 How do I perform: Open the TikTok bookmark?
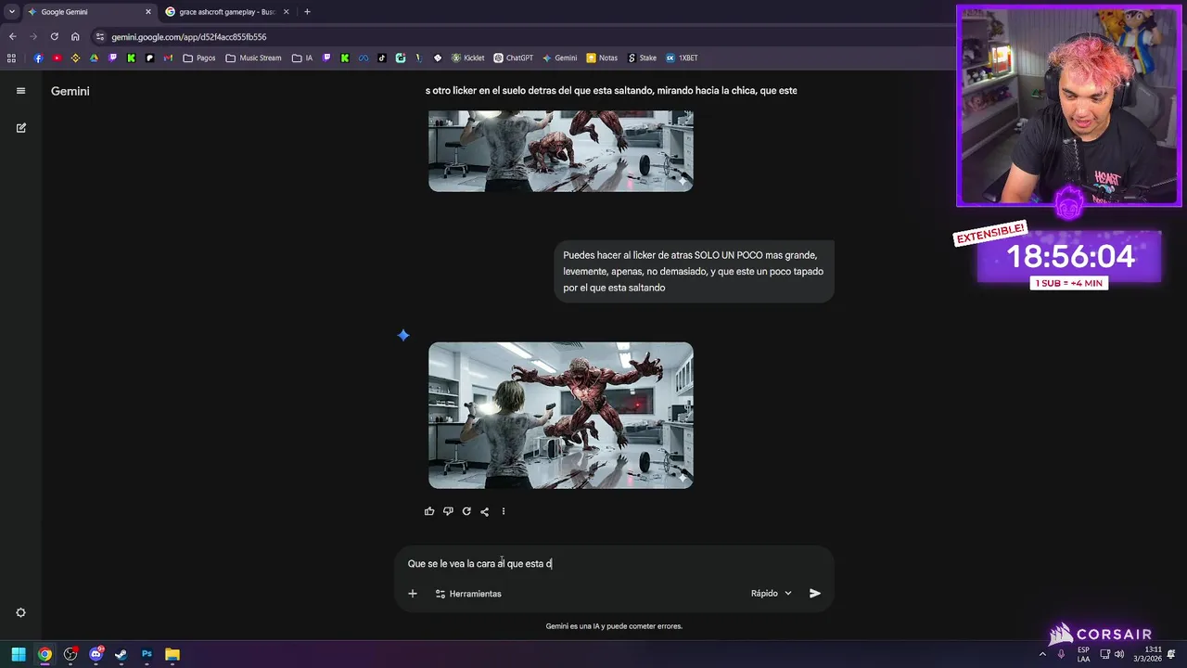point(382,58)
